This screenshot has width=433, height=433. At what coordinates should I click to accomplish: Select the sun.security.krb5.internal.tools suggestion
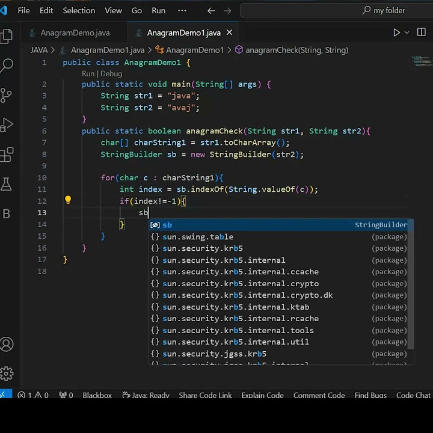pos(279,330)
